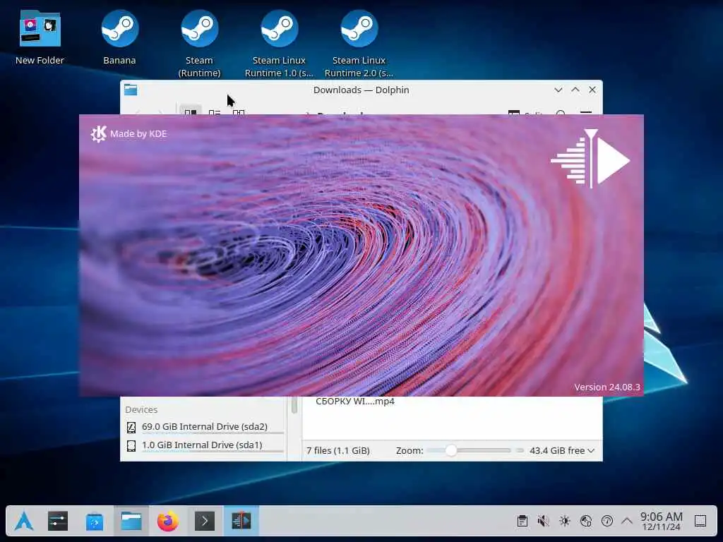Click the gauge-shaped tray icon
The image size is (723, 542).
tap(607, 522)
